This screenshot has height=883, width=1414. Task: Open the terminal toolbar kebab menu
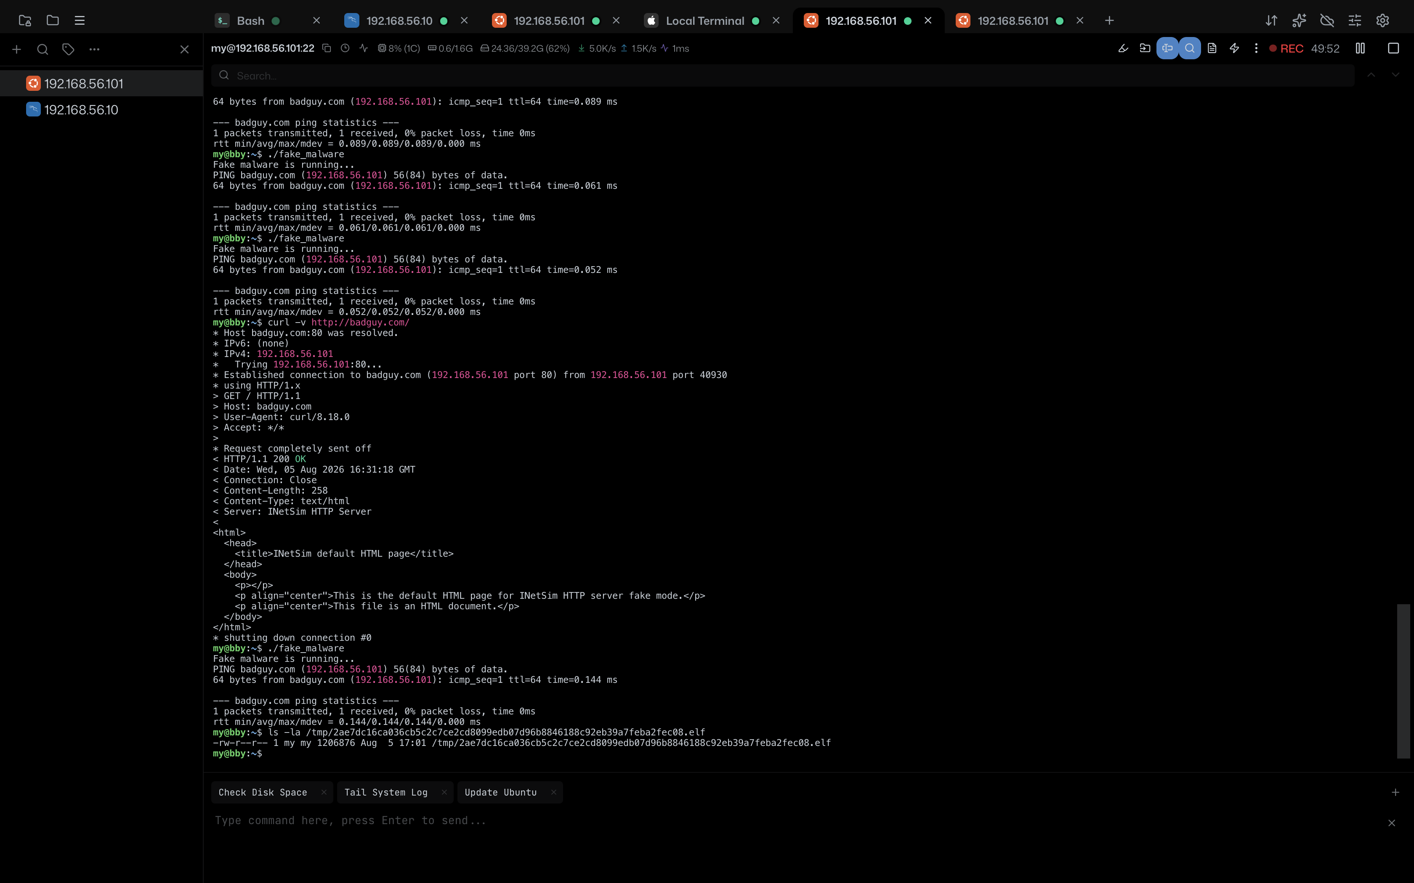pyautogui.click(x=1256, y=48)
